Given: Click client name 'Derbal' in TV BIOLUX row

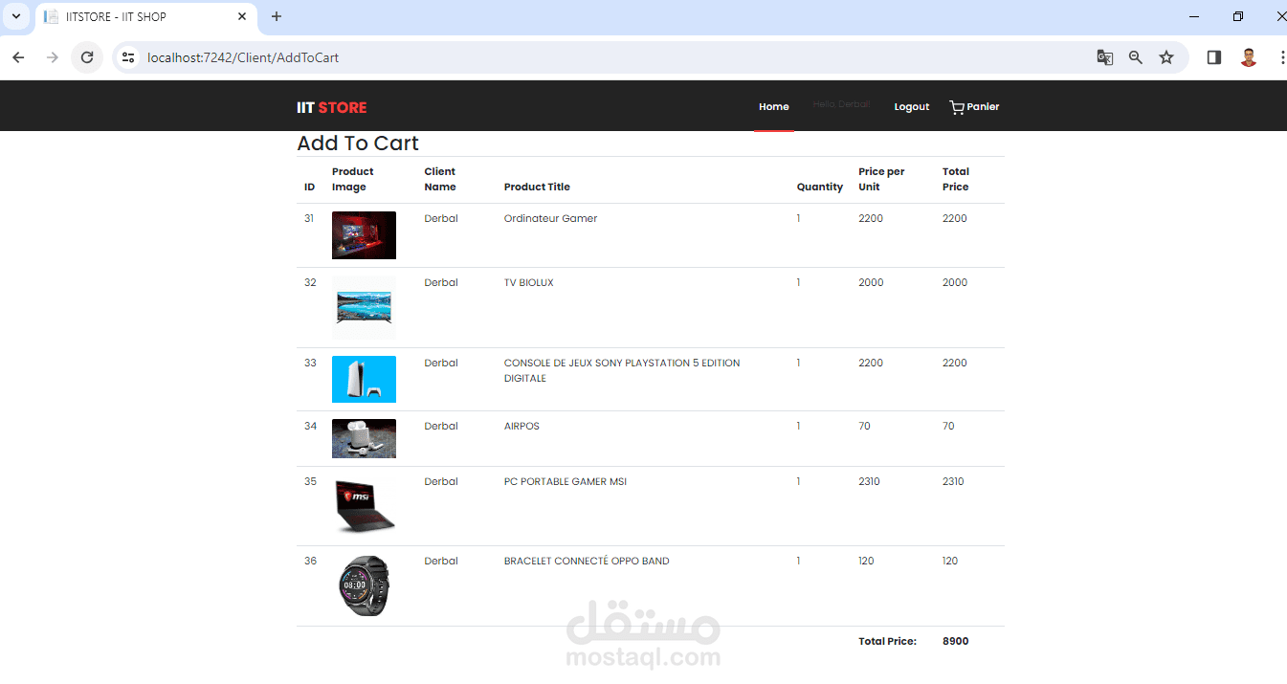Looking at the screenshot, I should click(441, 282).
